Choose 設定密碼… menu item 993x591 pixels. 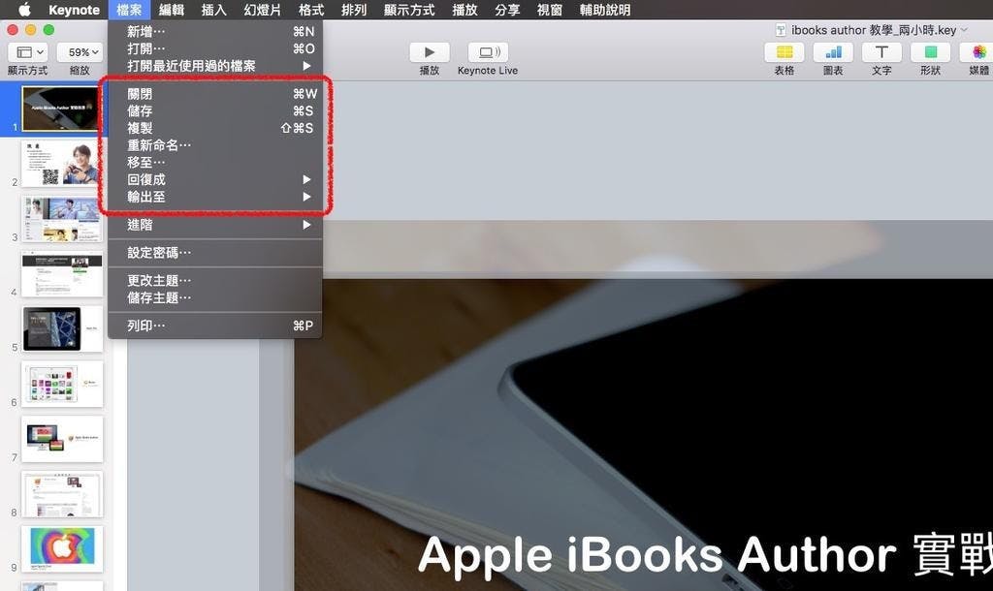point(215,253)
